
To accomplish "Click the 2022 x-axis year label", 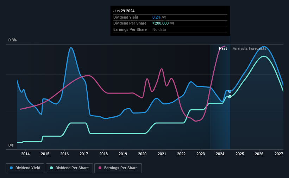I will [x=181, y=154].
